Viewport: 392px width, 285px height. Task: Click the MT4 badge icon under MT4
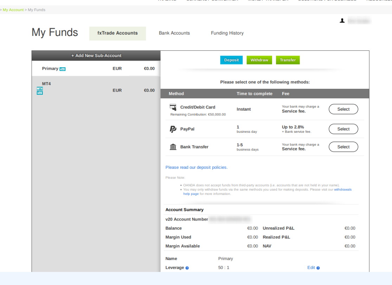(x=40, y=89)
